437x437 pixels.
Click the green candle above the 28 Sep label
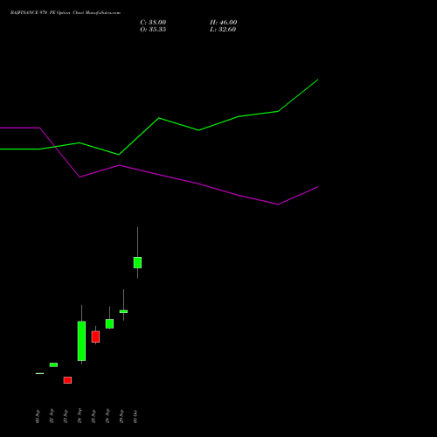(109, 323)
